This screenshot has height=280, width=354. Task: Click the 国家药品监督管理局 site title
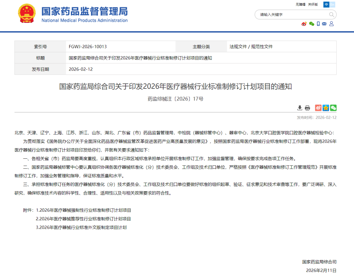pos(85,11)
